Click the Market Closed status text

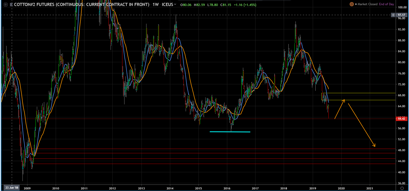coord(367,4)
